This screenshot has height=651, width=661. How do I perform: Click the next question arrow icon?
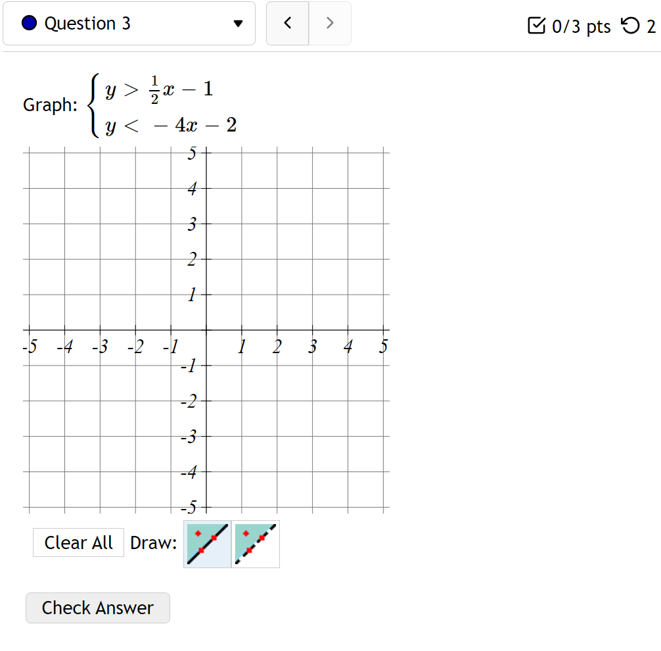pyautogui.click(x=329, y=23)
